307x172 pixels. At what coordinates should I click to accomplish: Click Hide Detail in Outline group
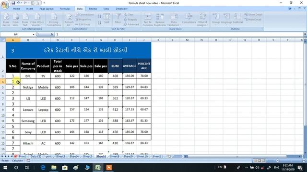click(253, 20)
